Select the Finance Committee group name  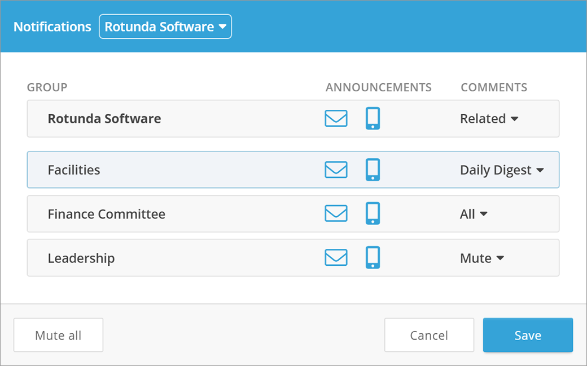(x=106, y=214)
